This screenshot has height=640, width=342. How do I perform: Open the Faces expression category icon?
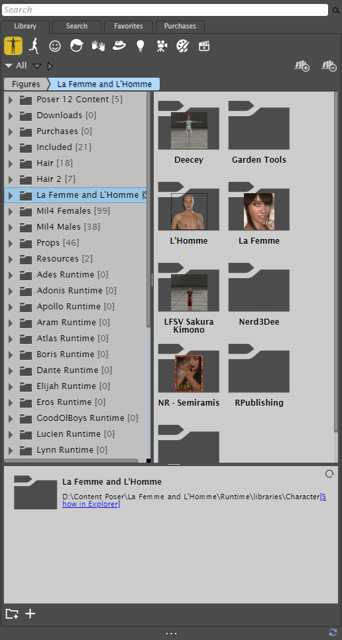coord(55,46)
